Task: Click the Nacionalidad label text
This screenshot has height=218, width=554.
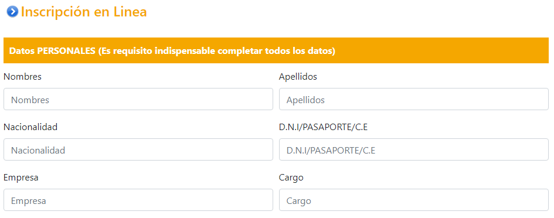Action: click(30, 127)
